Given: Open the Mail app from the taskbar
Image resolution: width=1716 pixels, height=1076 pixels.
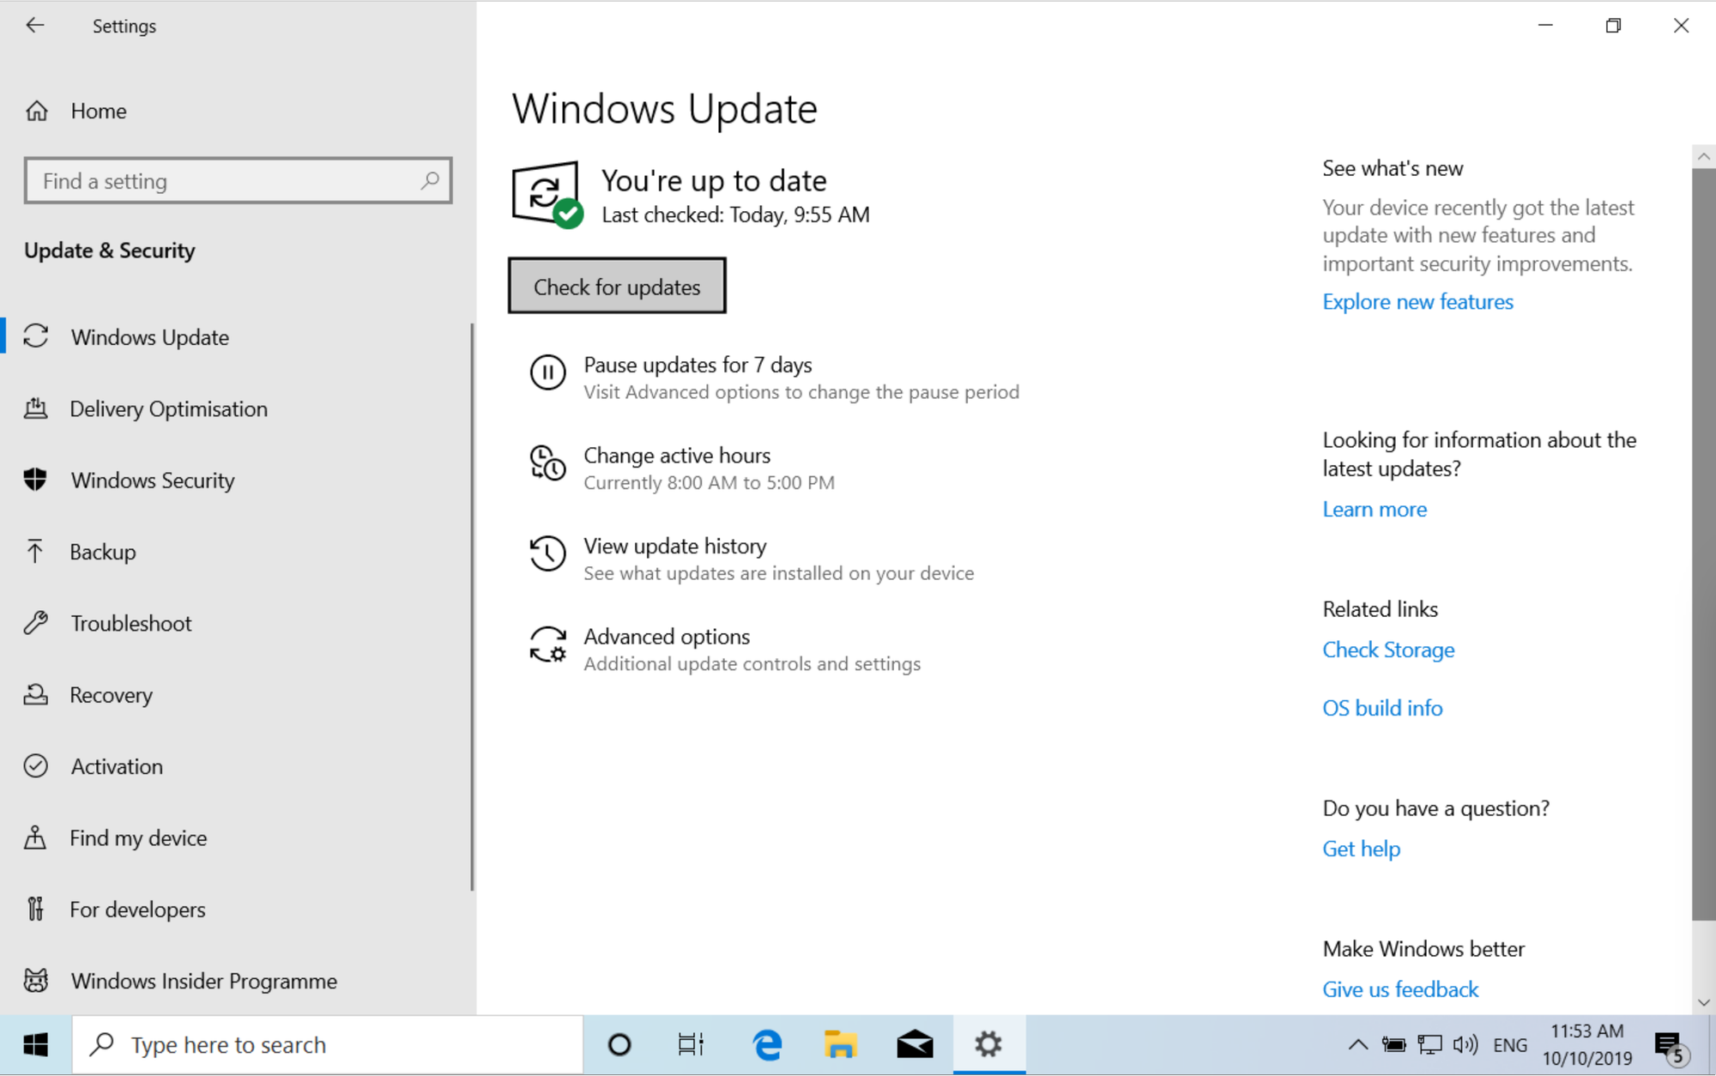Looking at the screenshot, I should [x=915, y=1044].
